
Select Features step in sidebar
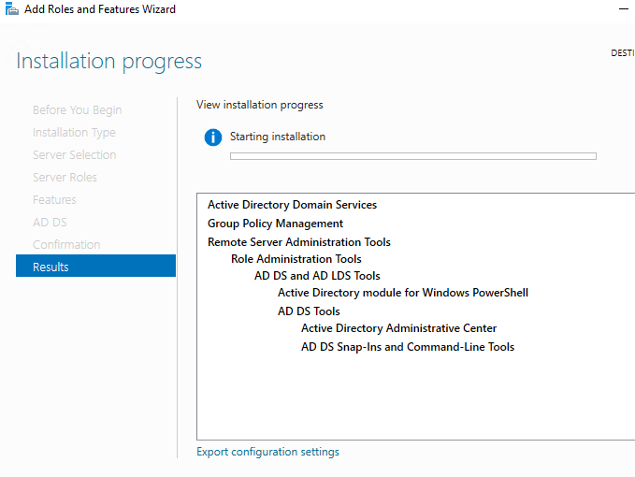(54, 199)
